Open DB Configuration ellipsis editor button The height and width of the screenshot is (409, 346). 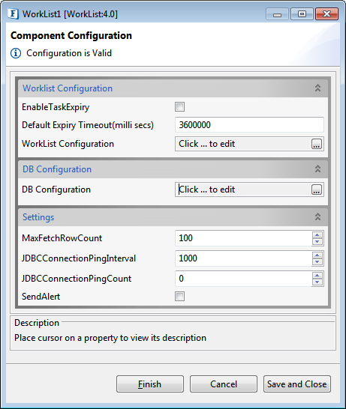click(x=317, y=190)
